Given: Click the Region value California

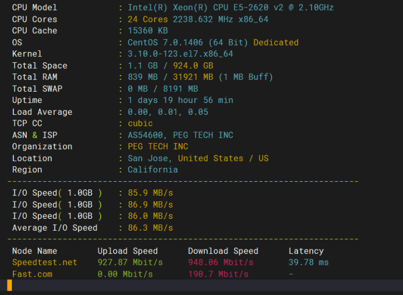Looking at the screenshot, I should click(x=153, y=169).
